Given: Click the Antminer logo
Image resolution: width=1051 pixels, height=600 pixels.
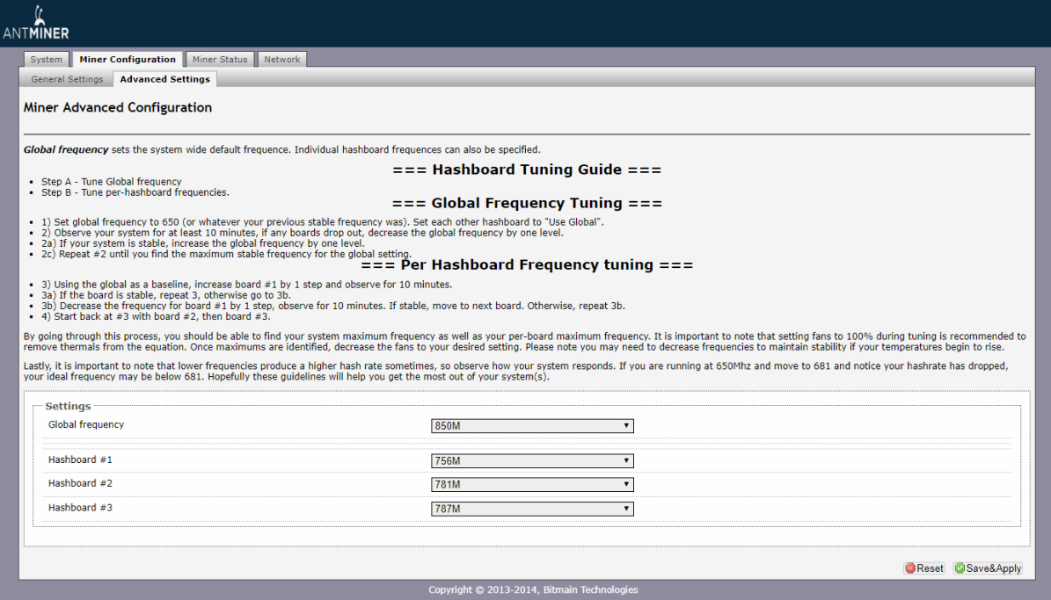Looking at the screenshot, I should [36, 23].
